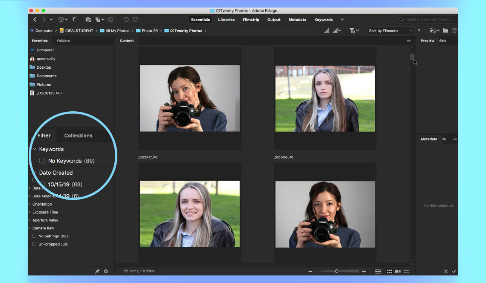Screen dimensions: 486x283
Task: Open the camera import (Get Photos from Camera) icon
Action: [88, 19]
